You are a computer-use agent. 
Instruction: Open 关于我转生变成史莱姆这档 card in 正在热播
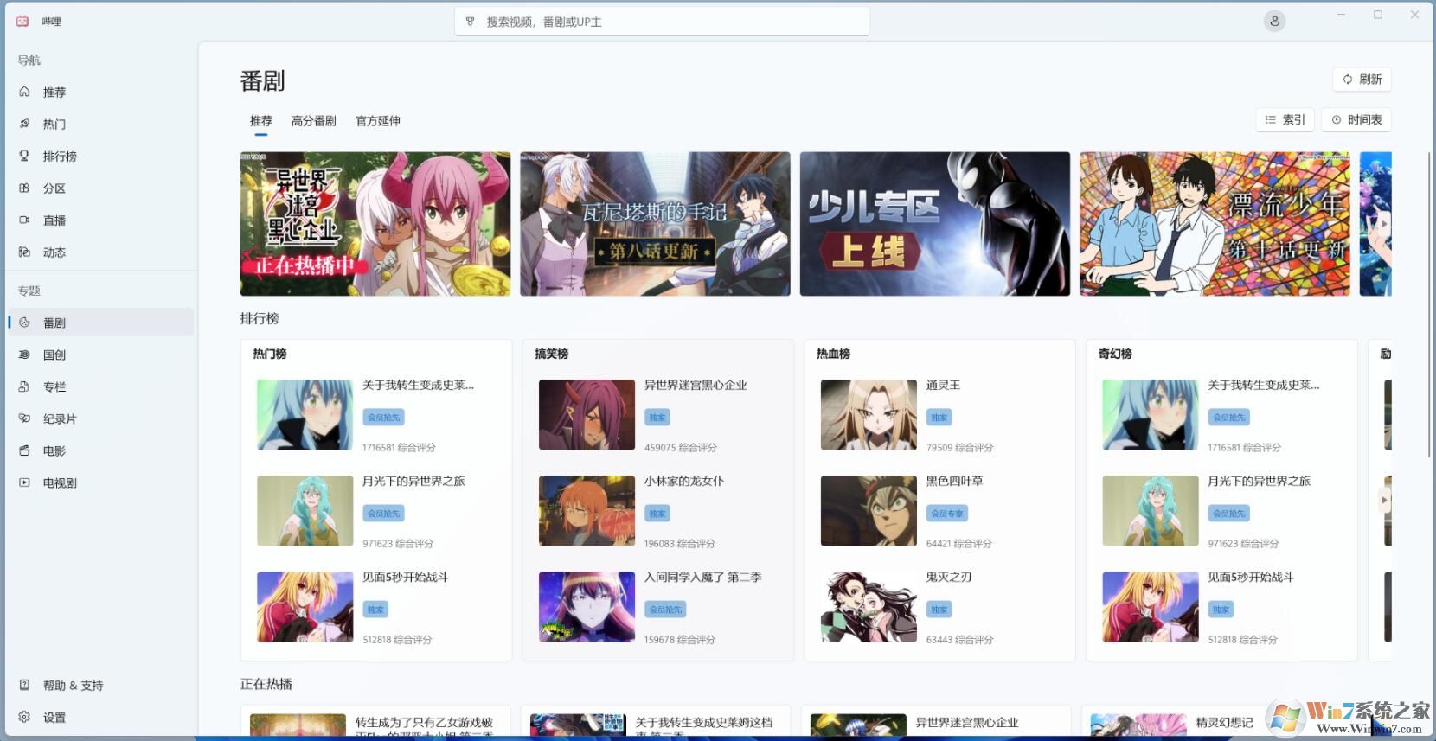pos(656,722)
